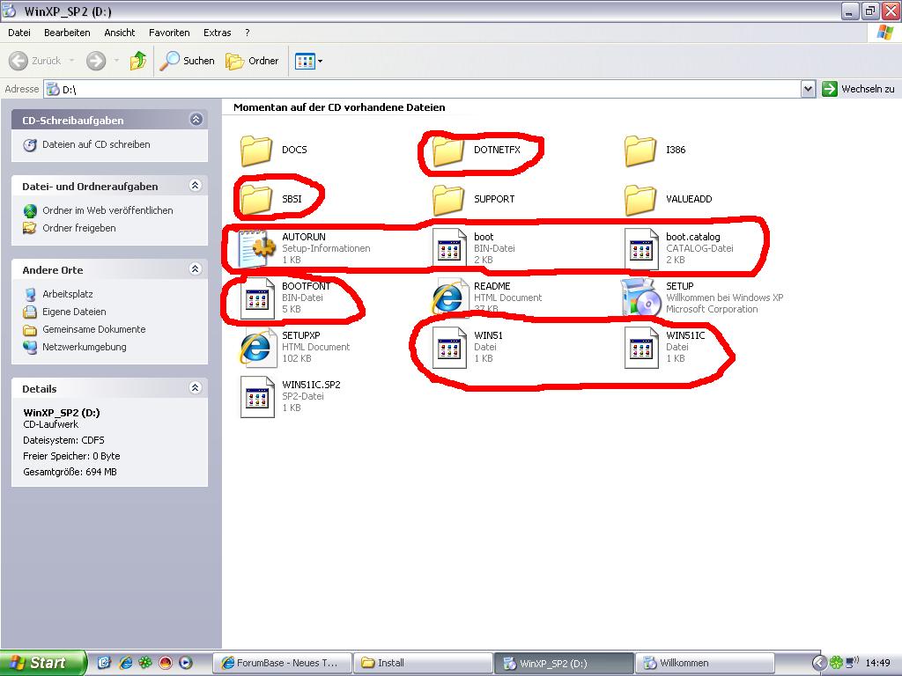
Task: Select the SETUPXP HTML document icon
Action: tap(256, 347)
